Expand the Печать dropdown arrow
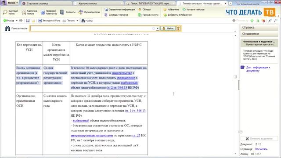This screenshot has height=158, width=281. [x=77, y=21]
